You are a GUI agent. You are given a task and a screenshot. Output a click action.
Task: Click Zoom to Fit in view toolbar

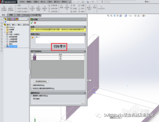coord(108,16)
